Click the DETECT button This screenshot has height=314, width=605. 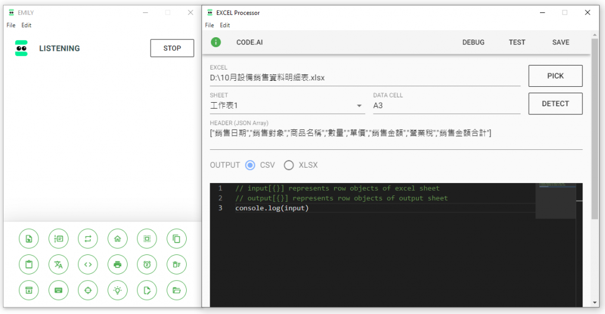tap(555, 104)
